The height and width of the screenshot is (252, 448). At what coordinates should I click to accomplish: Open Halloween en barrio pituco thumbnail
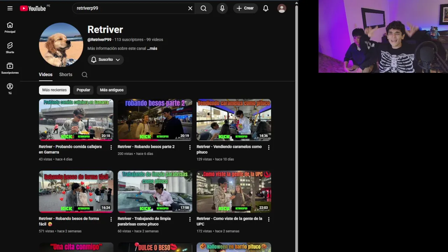click(x=234, y=247)
